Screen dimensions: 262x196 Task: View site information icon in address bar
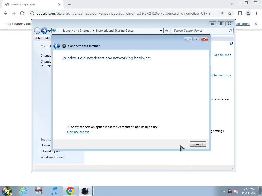pyautogui.click(x=32, y=13)
